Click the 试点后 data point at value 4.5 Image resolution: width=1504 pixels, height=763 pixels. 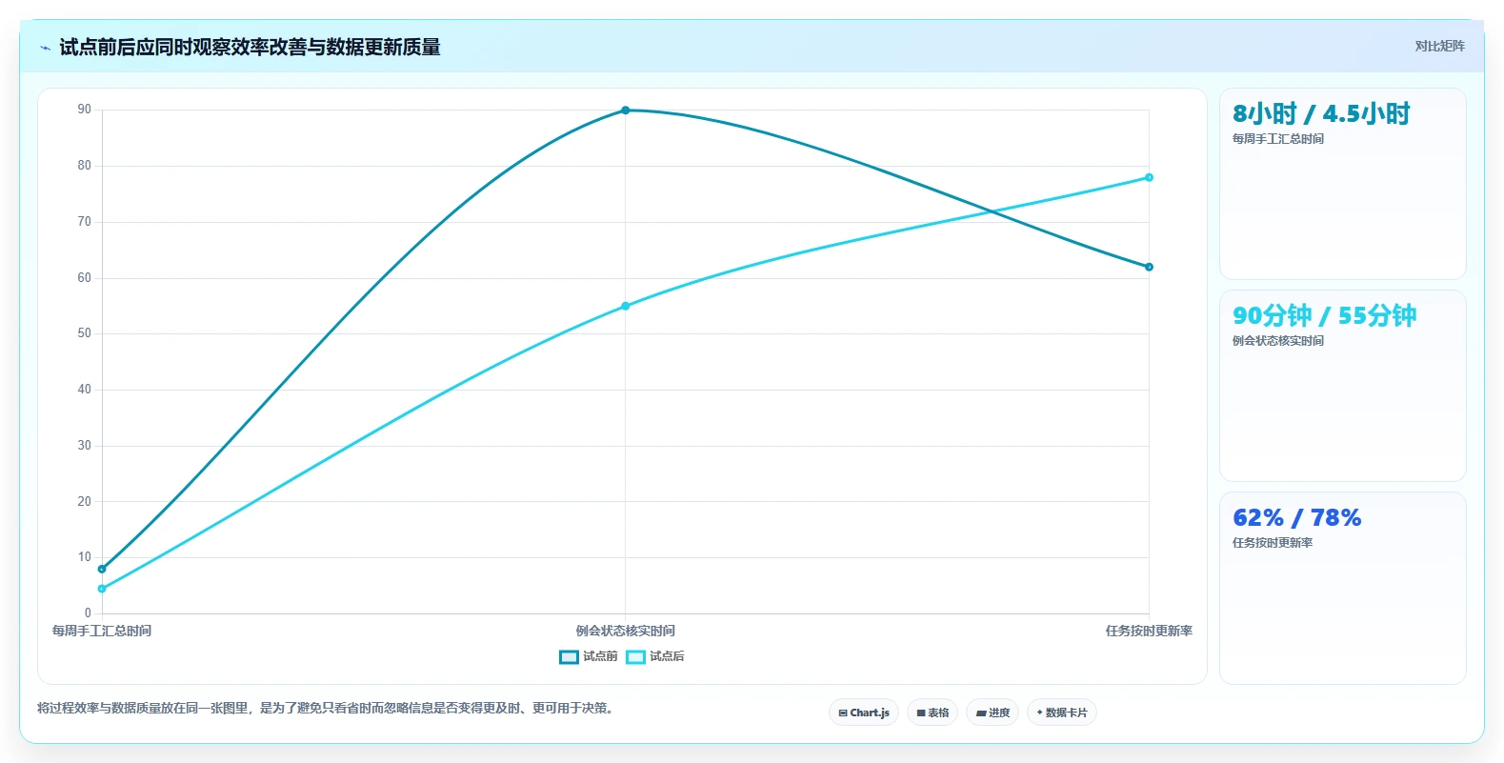[102, 589]
